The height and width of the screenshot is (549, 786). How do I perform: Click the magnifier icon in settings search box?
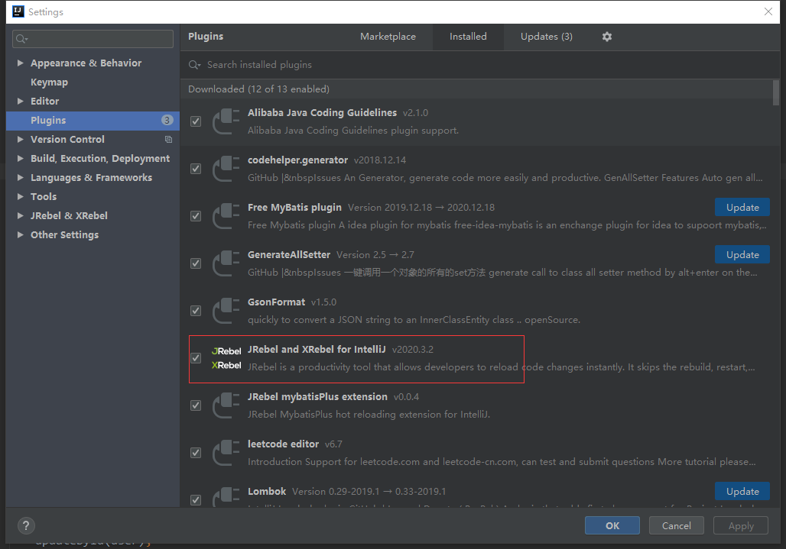(x=21, y=39)
